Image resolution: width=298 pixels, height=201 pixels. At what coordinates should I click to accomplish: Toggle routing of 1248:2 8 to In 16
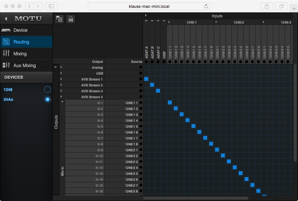(x=258, y=191)
